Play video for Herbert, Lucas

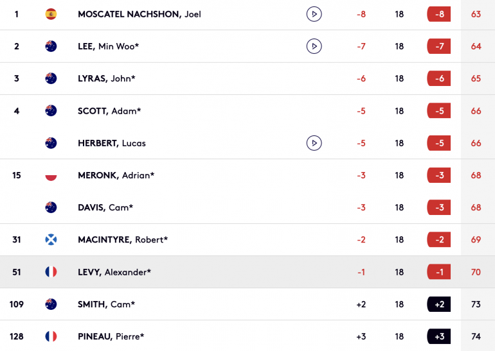pos(314,143)
